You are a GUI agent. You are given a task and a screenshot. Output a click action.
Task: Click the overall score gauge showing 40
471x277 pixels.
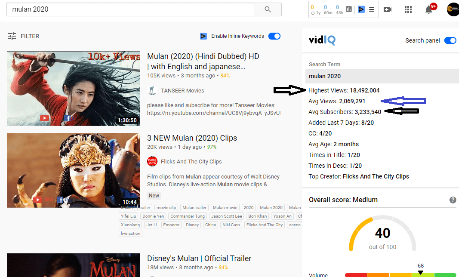[x=382, y=234]
